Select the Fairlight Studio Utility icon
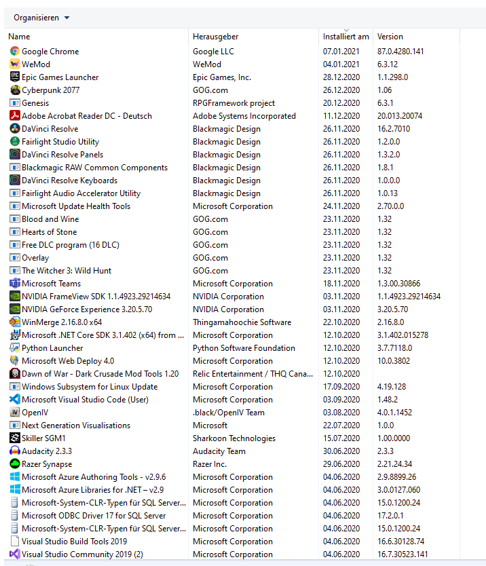The height and width of the screenshot is (566, 486). coord(15,141)
